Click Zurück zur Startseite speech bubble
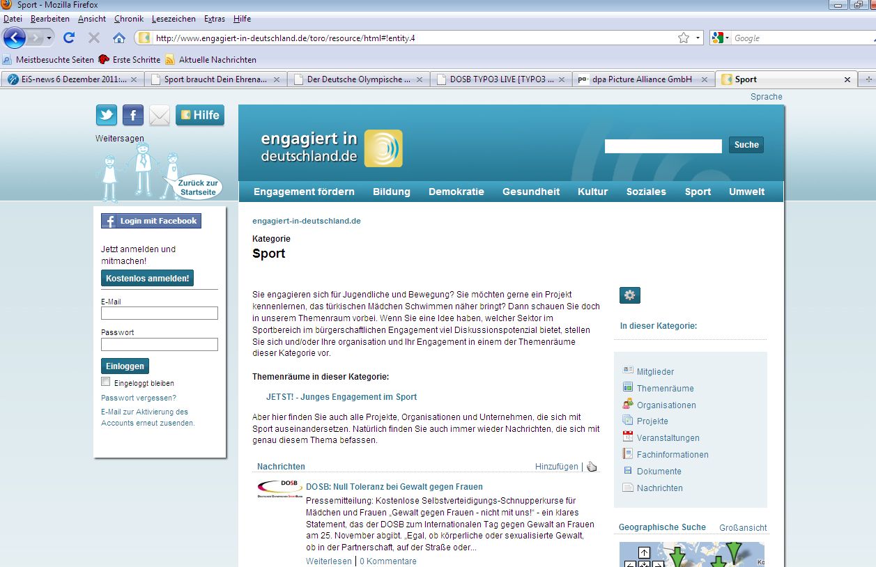 coord(198,187)
